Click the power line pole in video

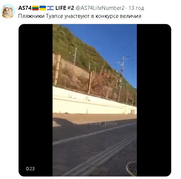(122, 66)
